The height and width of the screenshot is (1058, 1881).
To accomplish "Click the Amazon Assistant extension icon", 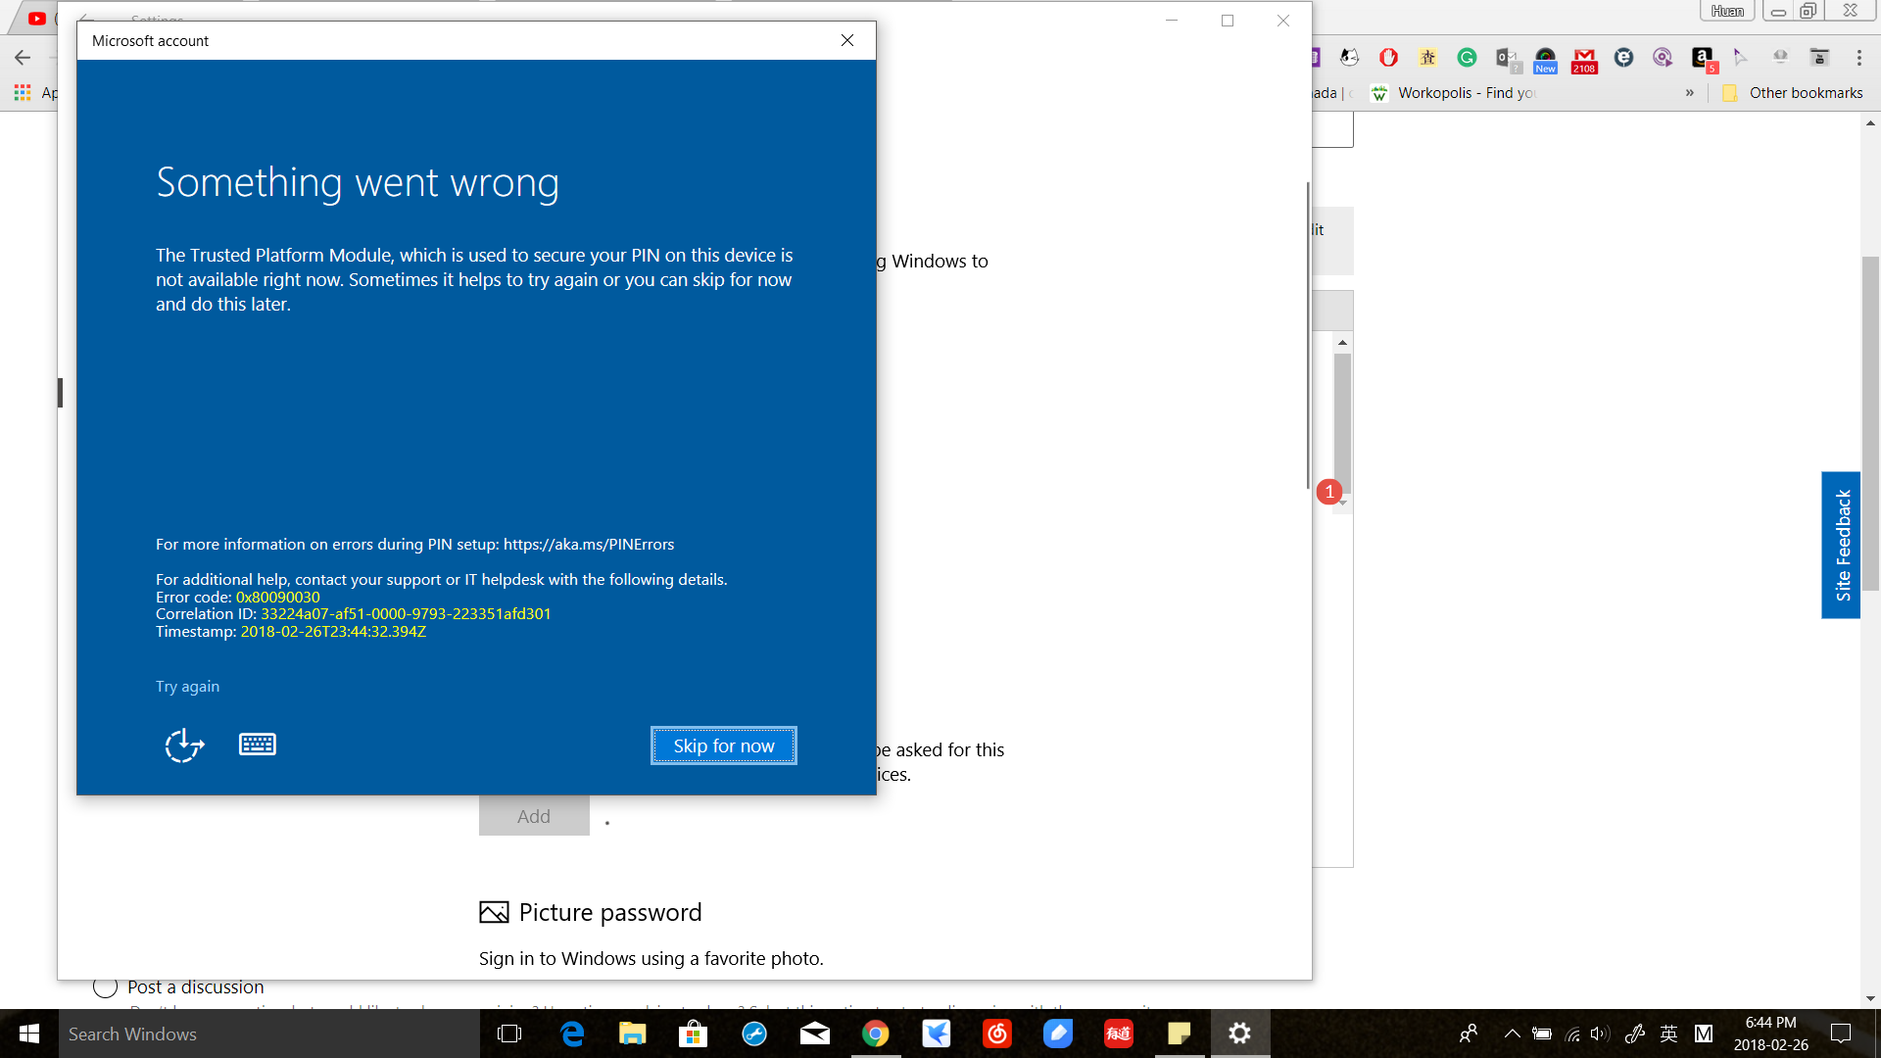I will pos(1703,59).
